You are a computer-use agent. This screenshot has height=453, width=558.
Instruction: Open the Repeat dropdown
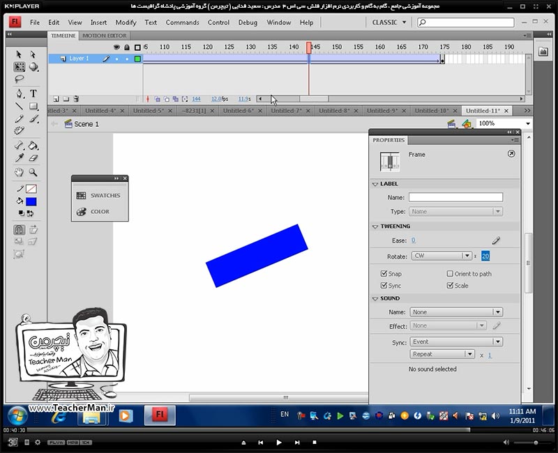(442, 354)
